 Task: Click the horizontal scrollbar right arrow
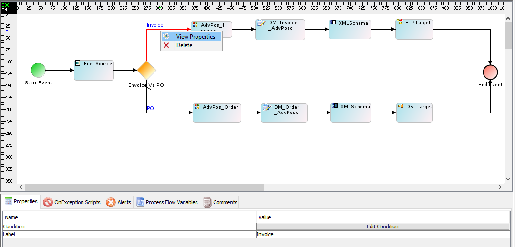click(x=500, y=187)
